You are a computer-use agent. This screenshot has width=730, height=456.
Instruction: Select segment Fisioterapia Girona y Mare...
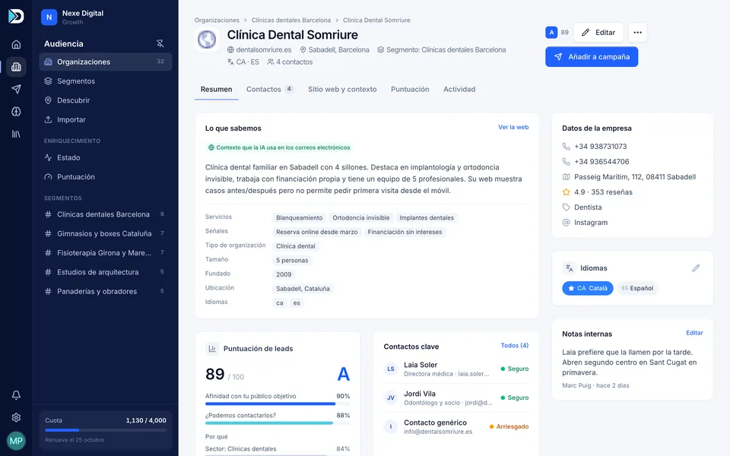coord(106,252)
